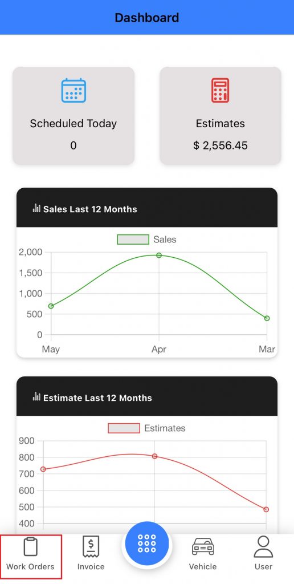Open the Scheduled Today card
This screenshot has width=294, height=584.
pyautogui.click(x=73, y=116)
